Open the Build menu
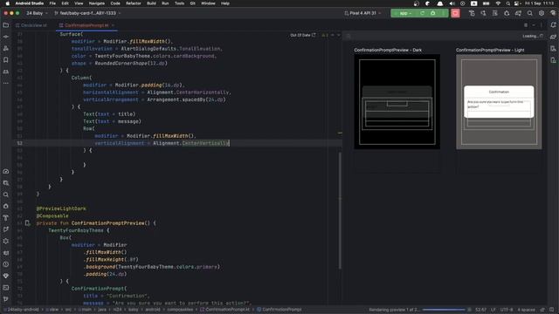559x314 pixels. click(151, 3)
